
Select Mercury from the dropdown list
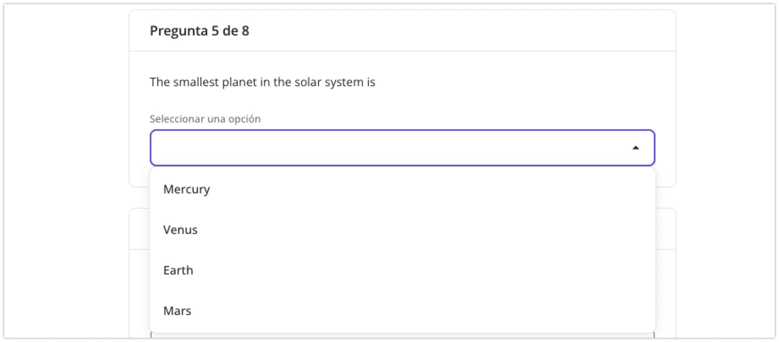coord(187,189)
